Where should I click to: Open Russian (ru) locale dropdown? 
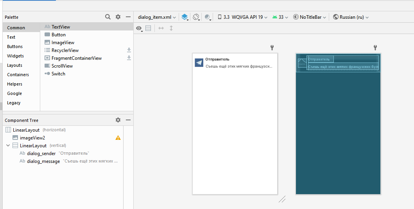point(351,17)
